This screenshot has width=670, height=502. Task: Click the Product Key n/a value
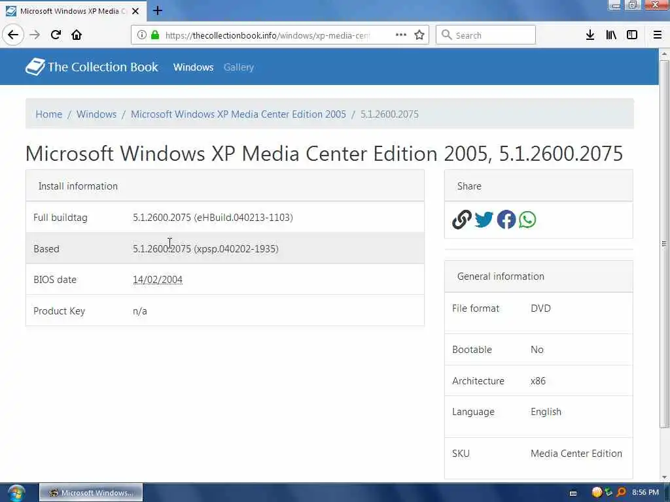tap(140, 311)
